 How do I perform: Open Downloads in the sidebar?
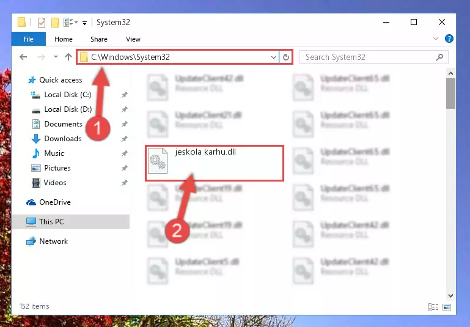click(63, 139)
